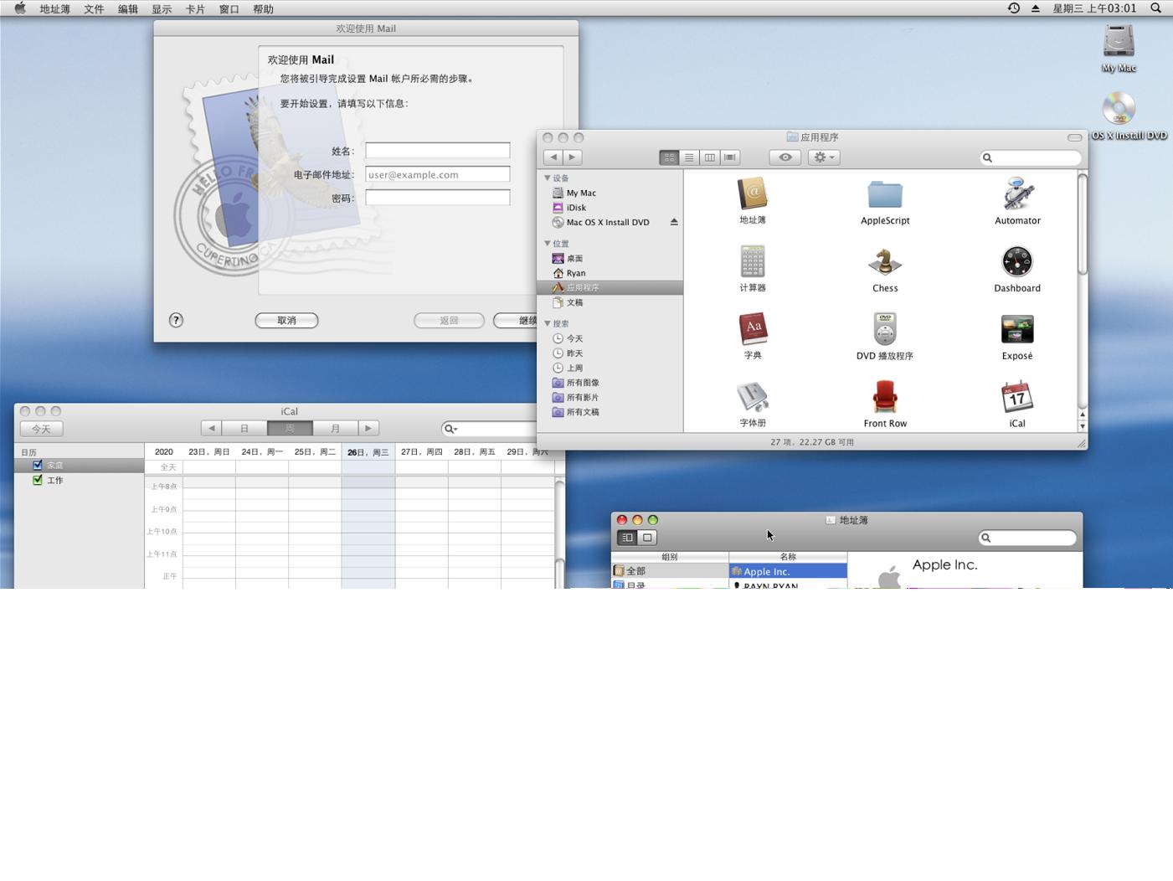Open the Spotlight magnifier in menu bar
Viewport: 1173px width, 881px height.
coord(1155,8)
